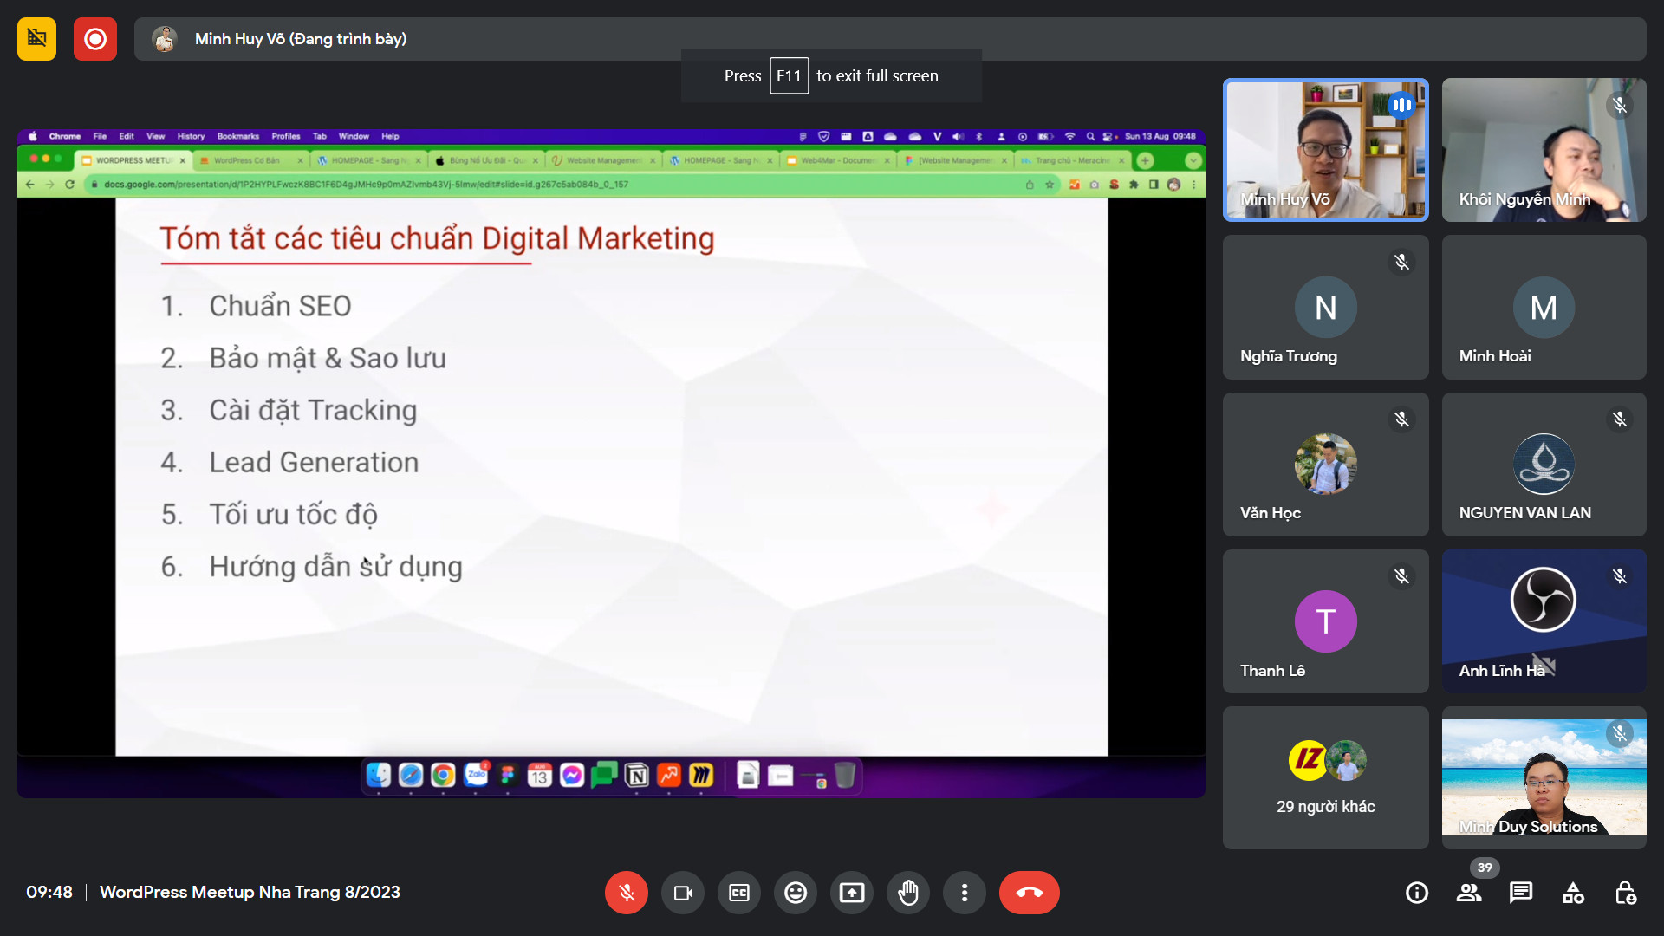Viewport: 1664px width, 936px height.
Task: Open the chat panel
Action: [x=1521, y=893]
